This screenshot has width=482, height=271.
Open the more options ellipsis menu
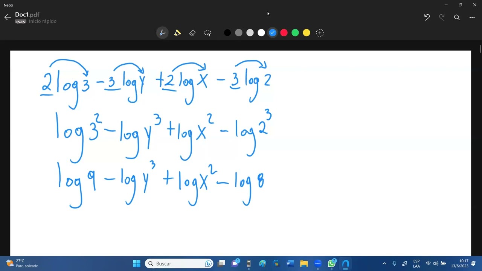pos(472,17)
